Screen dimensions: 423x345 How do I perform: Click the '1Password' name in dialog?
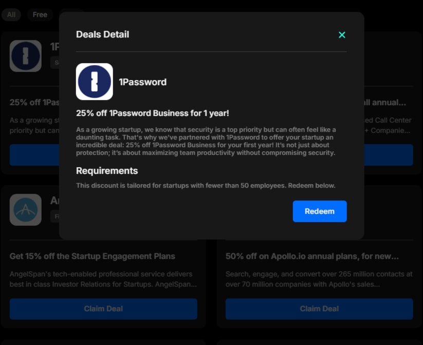point(143,82)
